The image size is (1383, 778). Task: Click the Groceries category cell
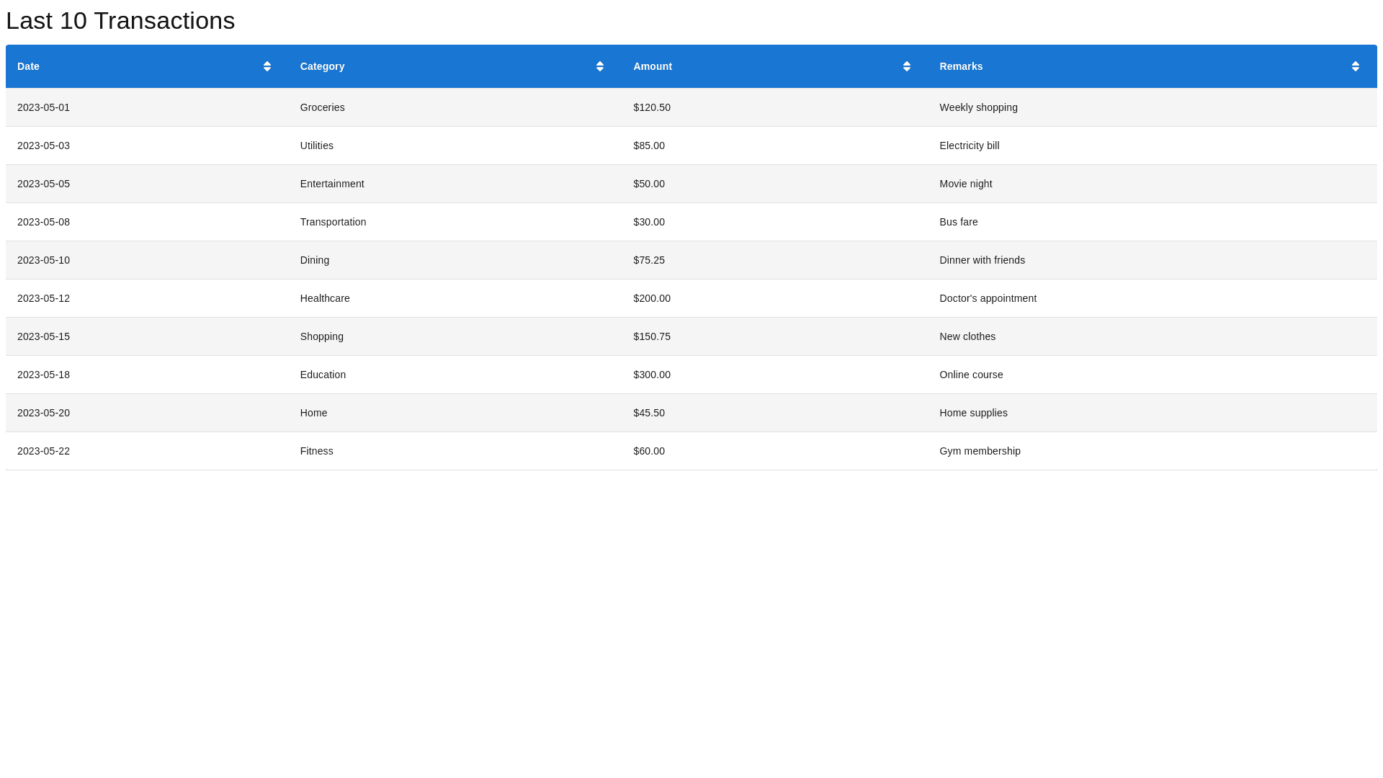(322, 107)
